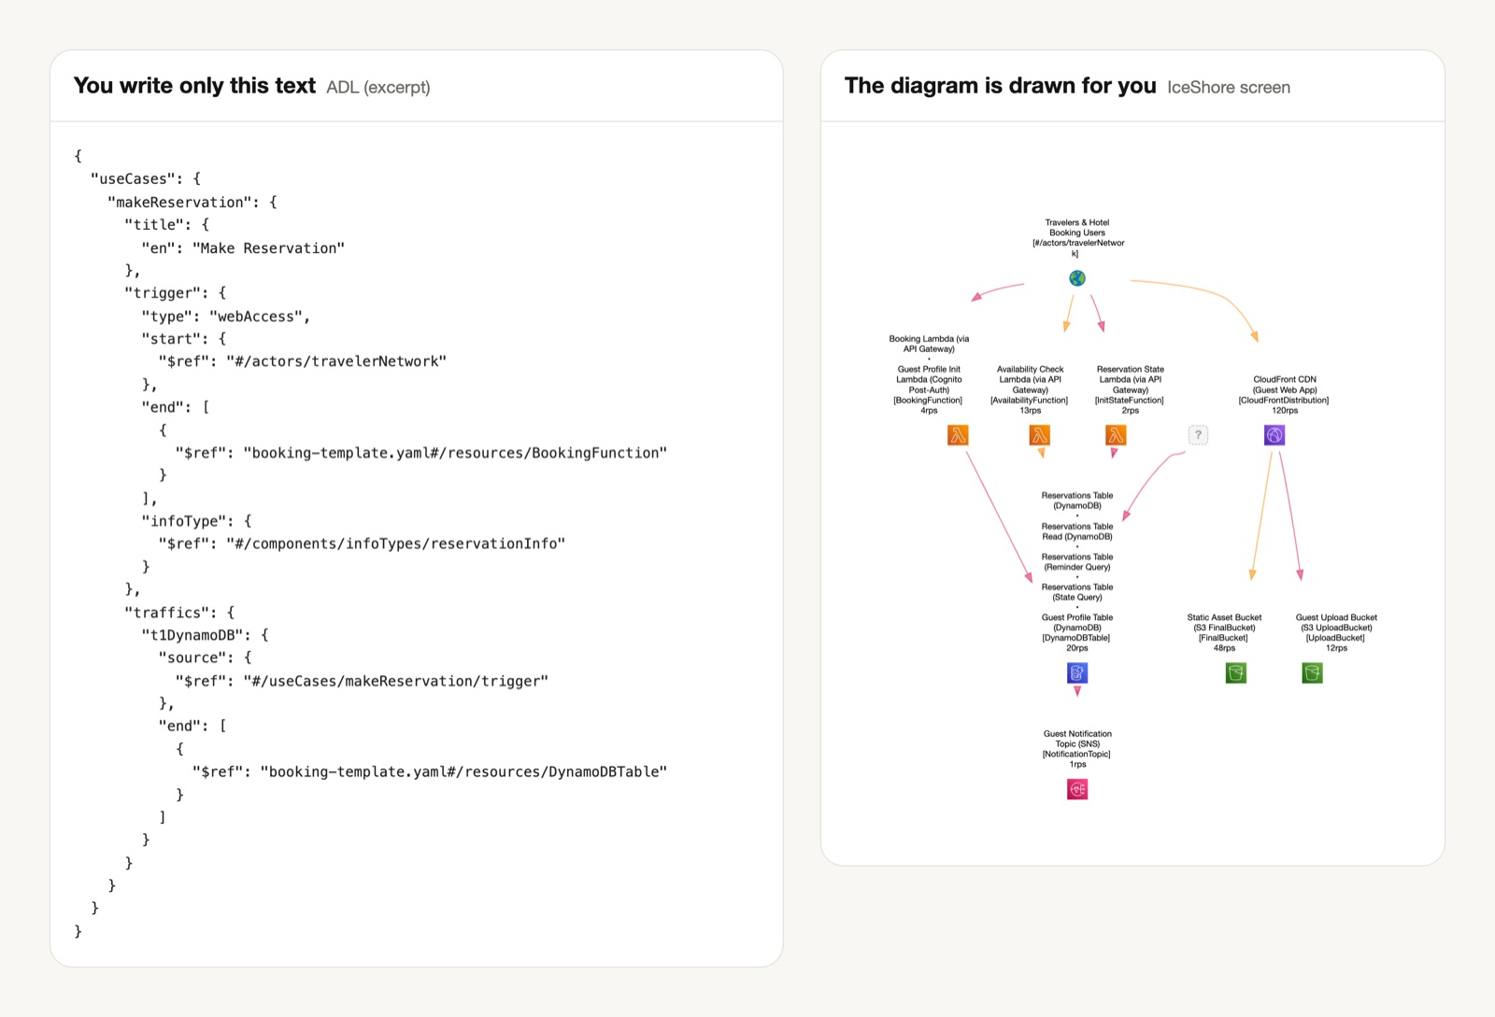This screenshot has height=1017, width=1495.
Task: Select the BookingFunction Lambda icon
Action: click(958, 435)
